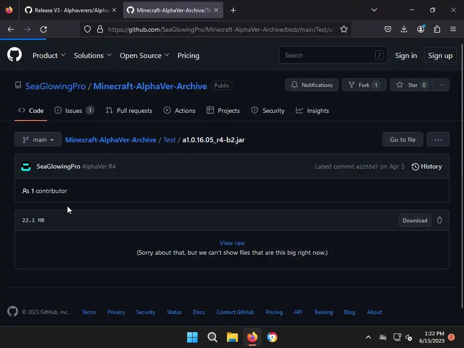Click the GitHub Octocat logo in the page header
The image size is (464, 348).
(14, 55)
